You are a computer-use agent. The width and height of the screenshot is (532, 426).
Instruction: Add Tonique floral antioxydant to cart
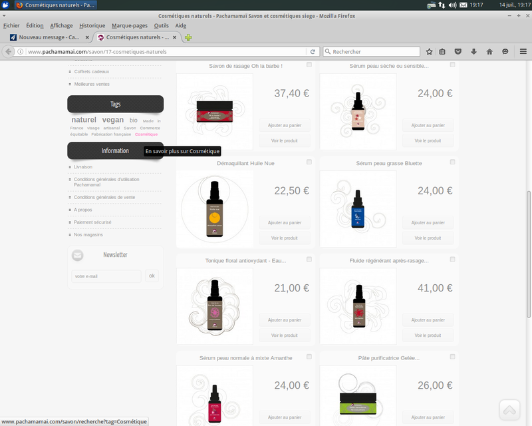tap(285, 320)
